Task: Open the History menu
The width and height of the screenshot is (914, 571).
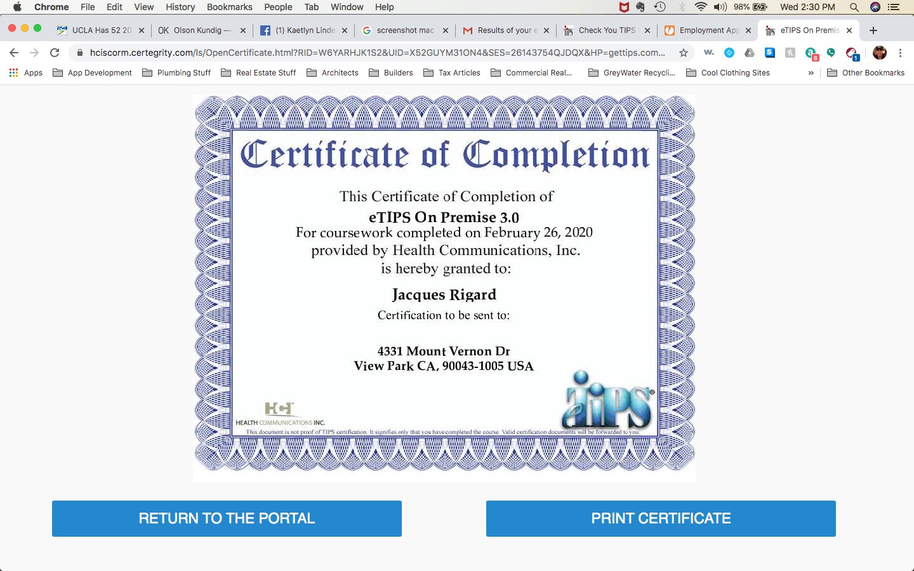Action: point(180,7)
